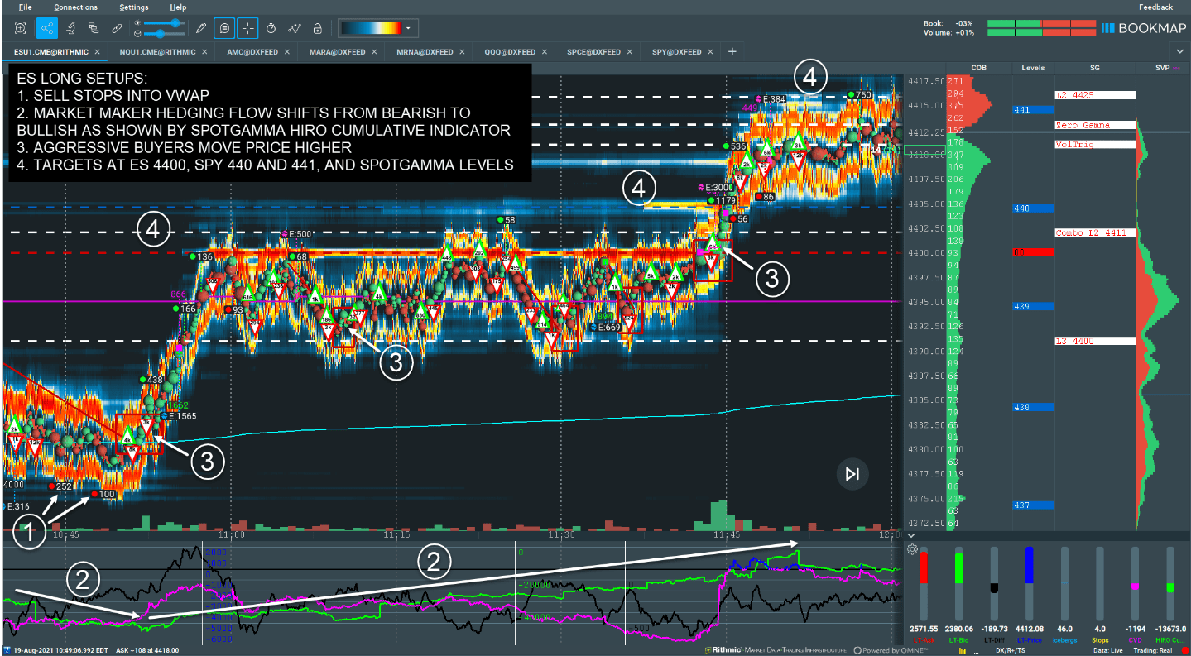
Task: Click the 'Zero Gamma' level label
Action: coord(1094,125)
